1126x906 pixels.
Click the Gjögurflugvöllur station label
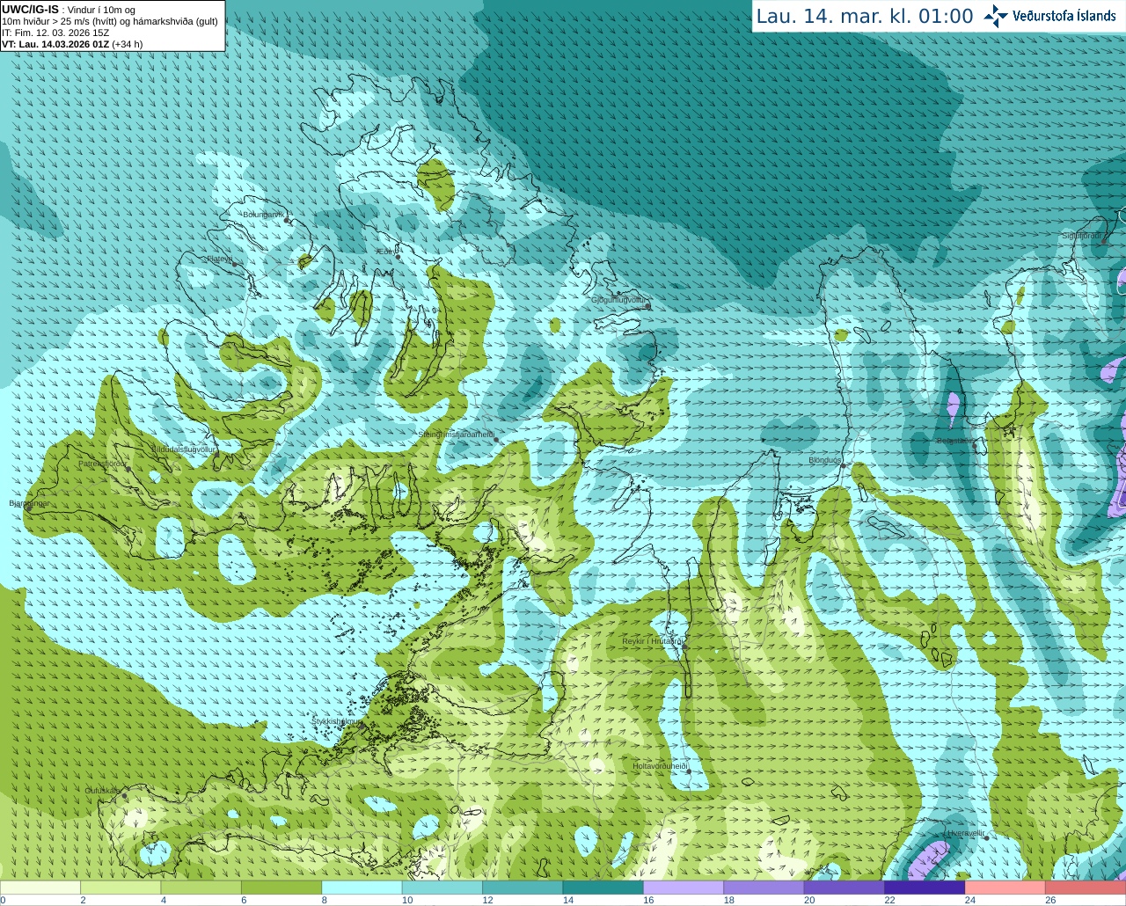pyautogui.click(x=618, y=300)
